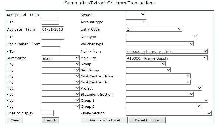Open the System dropdown
The width and height of the screenshot is (218, 128).
click(136, 14)
